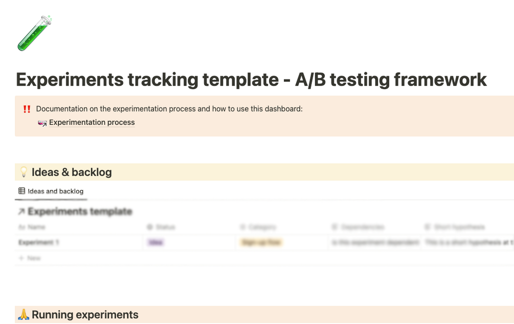Click the purple Idea status tag
This screenshot has width=514, height=324.
coord(155,242)
